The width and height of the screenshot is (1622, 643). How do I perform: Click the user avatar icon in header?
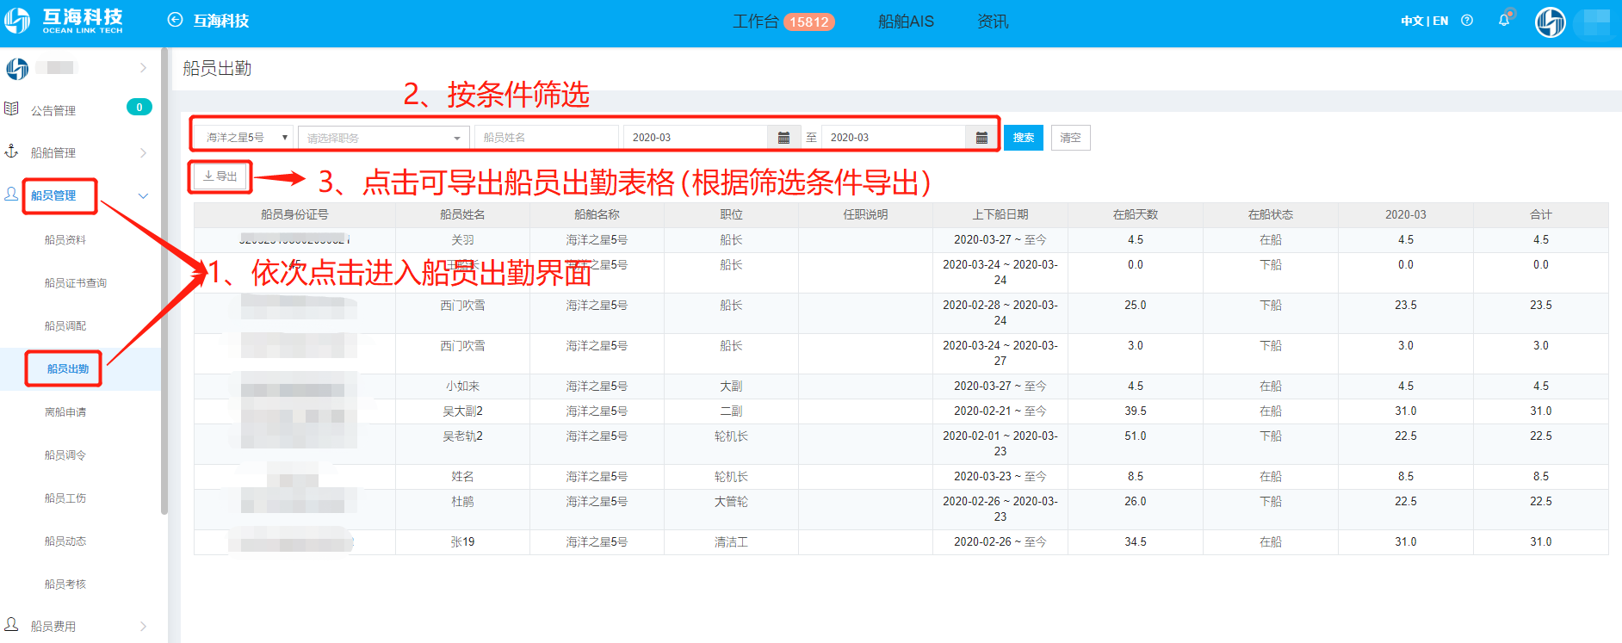1550,22
